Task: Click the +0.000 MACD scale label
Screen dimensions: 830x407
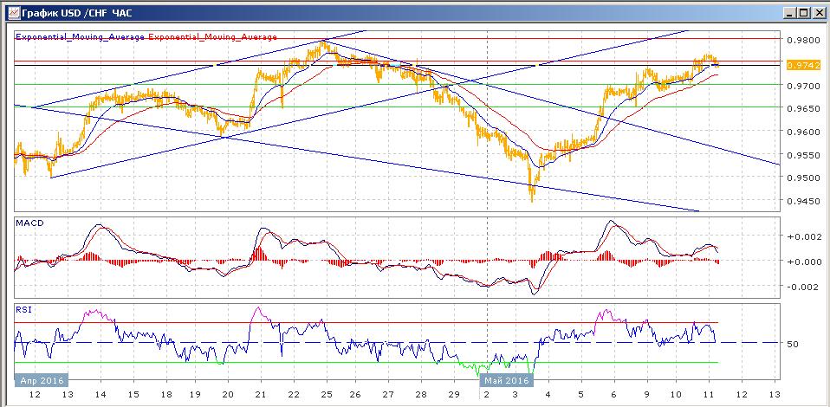Action: click(x=805, y=262)
